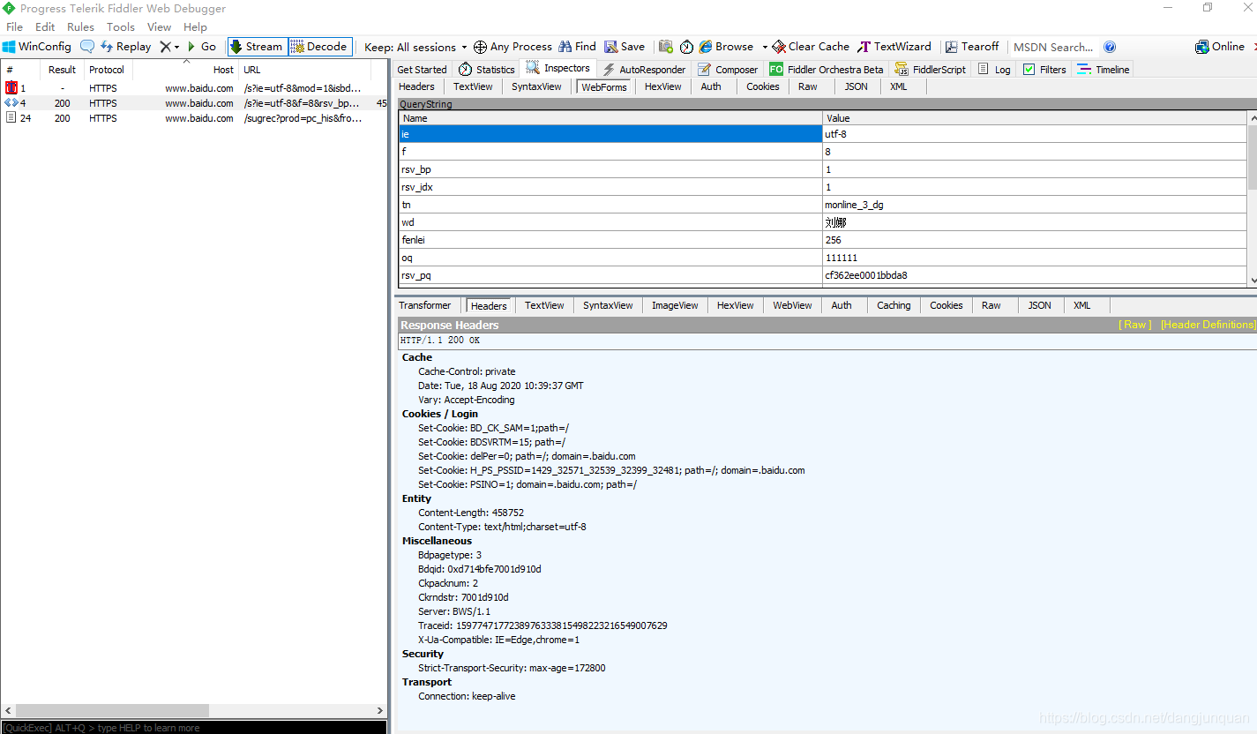This screenshot has height=734, width=1257.
Task: Switch to Get Started tab
Action: click(423, 70)
